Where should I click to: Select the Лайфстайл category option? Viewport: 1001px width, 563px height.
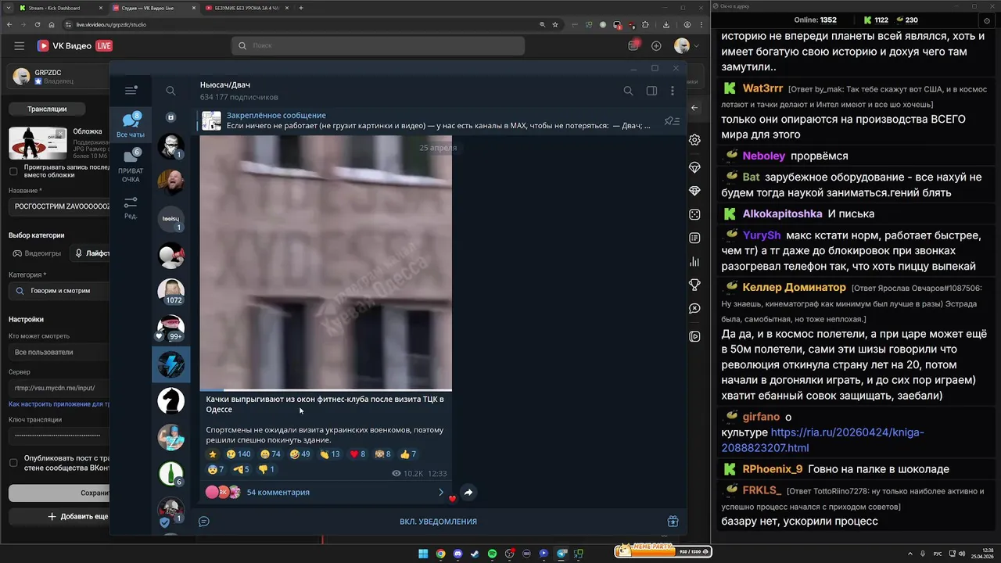pyautogui.click(x=91, y=253)
